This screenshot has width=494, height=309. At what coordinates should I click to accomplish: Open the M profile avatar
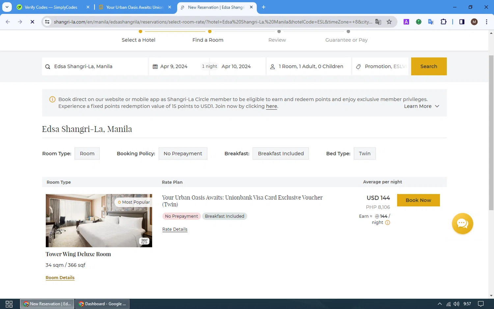(474, 22)
